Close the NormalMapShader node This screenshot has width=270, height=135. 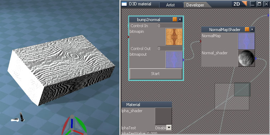coord(252,29)
